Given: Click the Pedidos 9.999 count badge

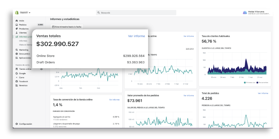Looking at the screenshot, I should 40,25.
